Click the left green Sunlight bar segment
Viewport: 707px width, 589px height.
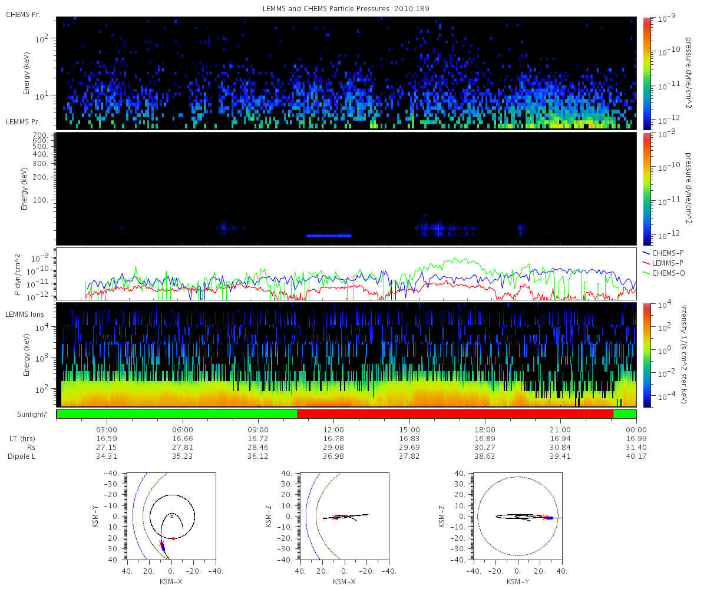click(x=177, y=414)
